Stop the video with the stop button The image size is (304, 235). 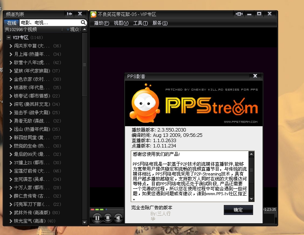coord(108,218)
